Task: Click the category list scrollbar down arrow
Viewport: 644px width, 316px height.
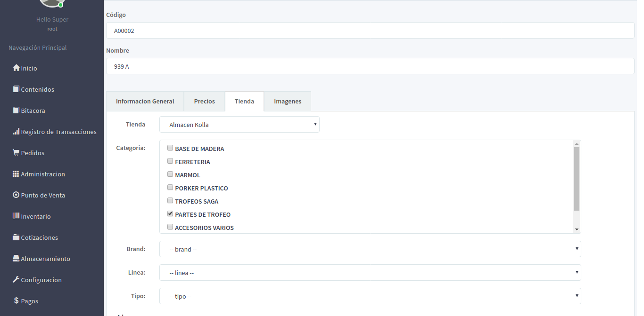Action: [x=577, y=229]
